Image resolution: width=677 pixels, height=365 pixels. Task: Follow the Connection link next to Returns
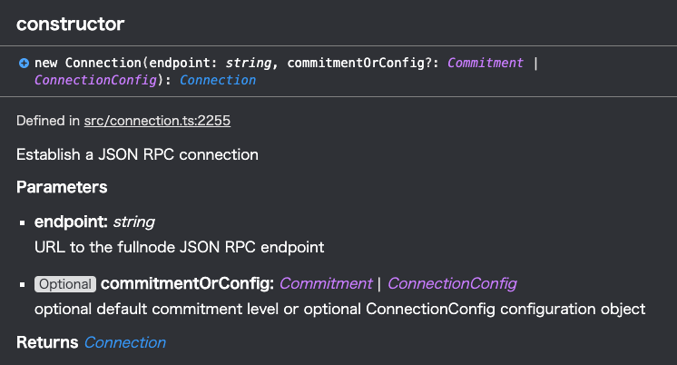(x=124, y=342)
